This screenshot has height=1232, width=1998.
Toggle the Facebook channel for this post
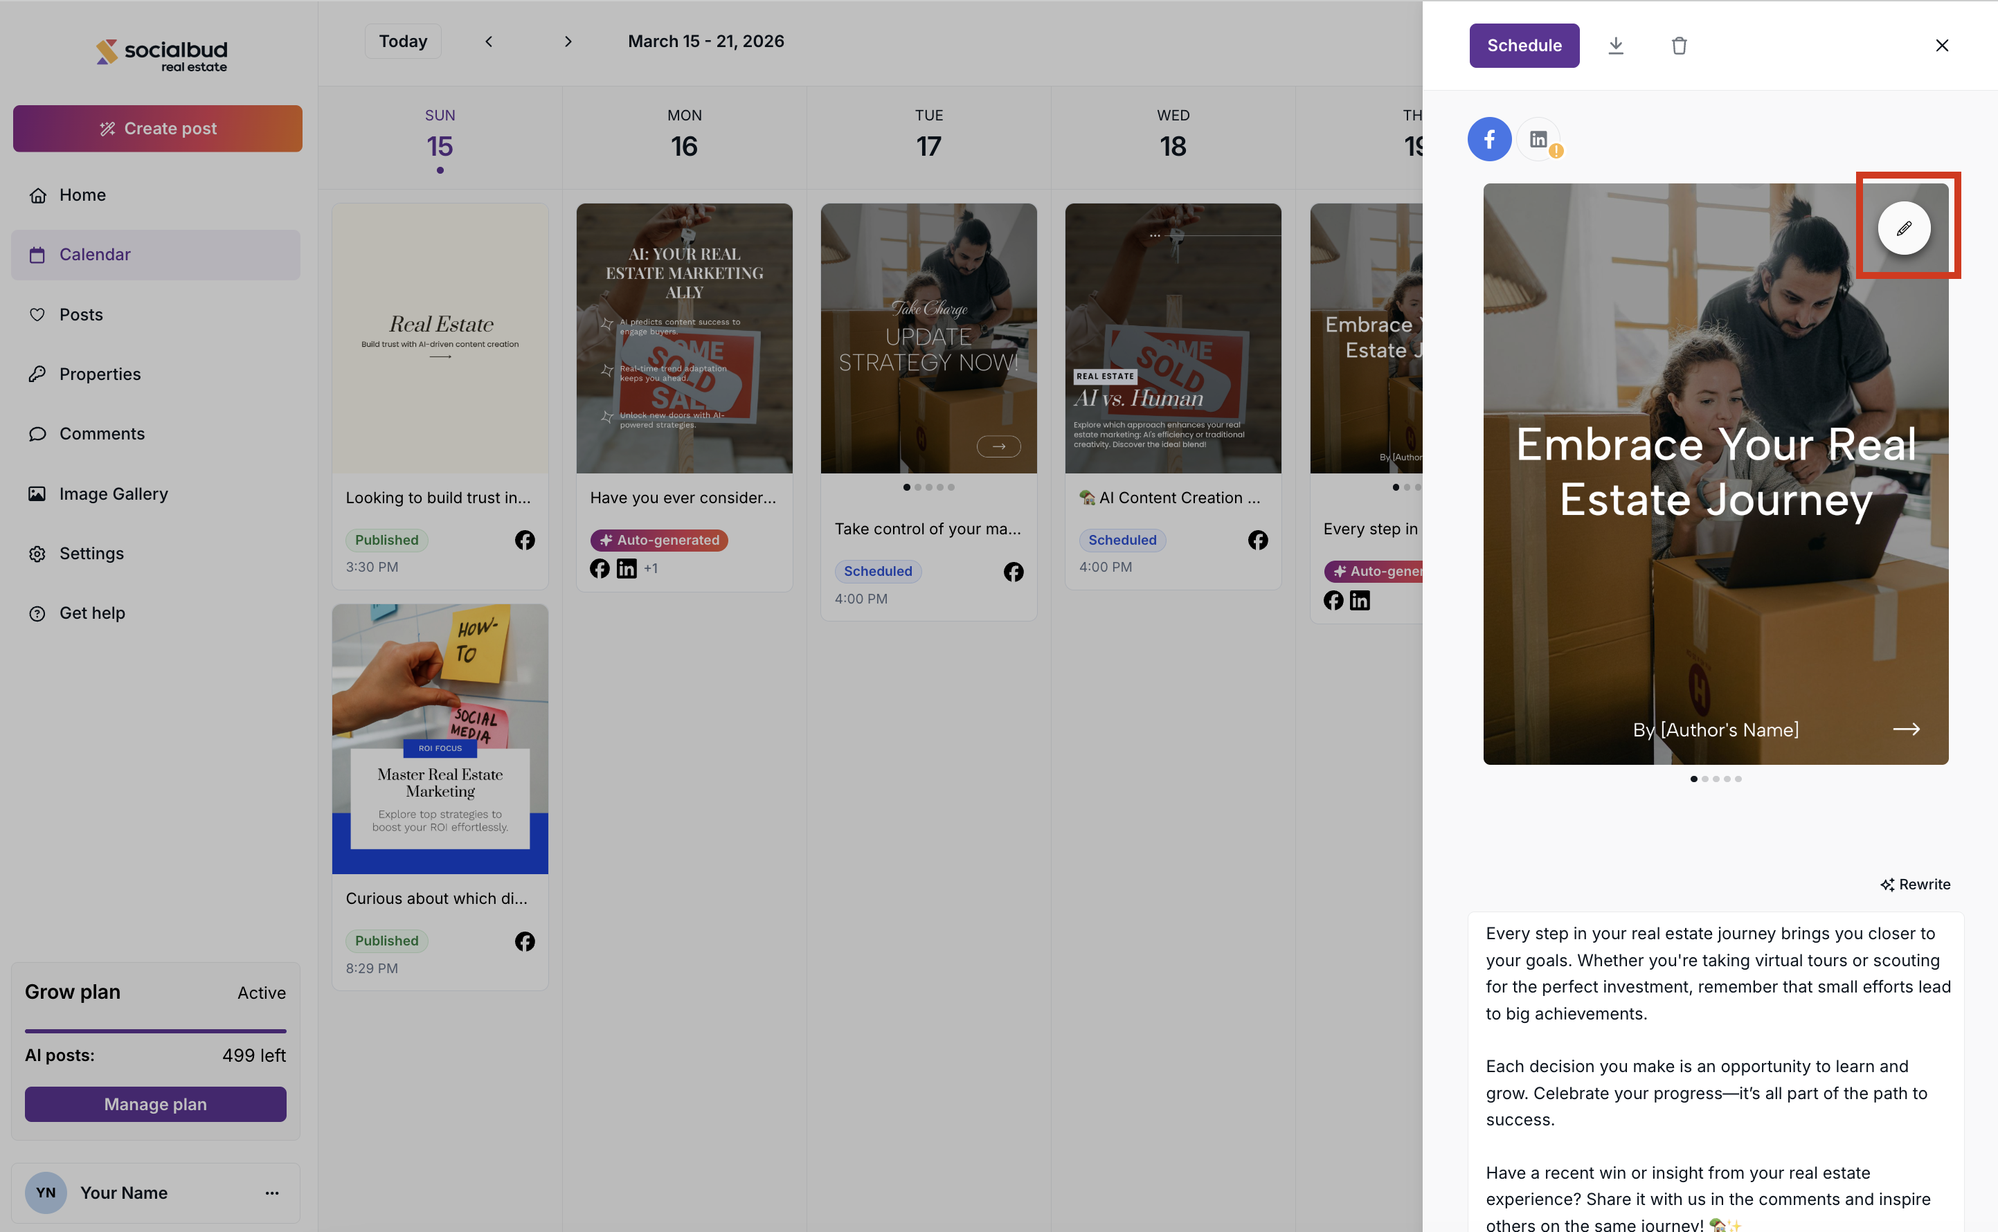pyautogui.click(x=1490, y=139)
